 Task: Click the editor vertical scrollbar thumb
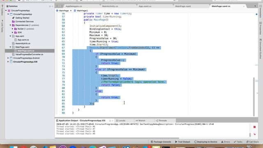coord(254,97)
